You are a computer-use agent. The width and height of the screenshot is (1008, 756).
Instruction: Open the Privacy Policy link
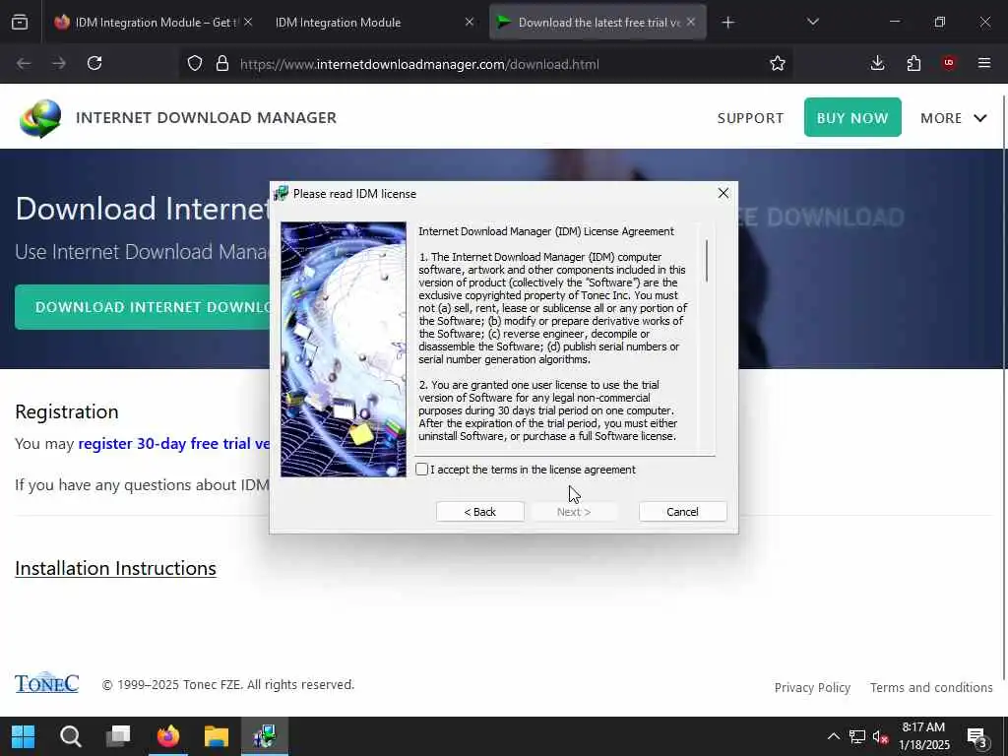coord(812,687)
